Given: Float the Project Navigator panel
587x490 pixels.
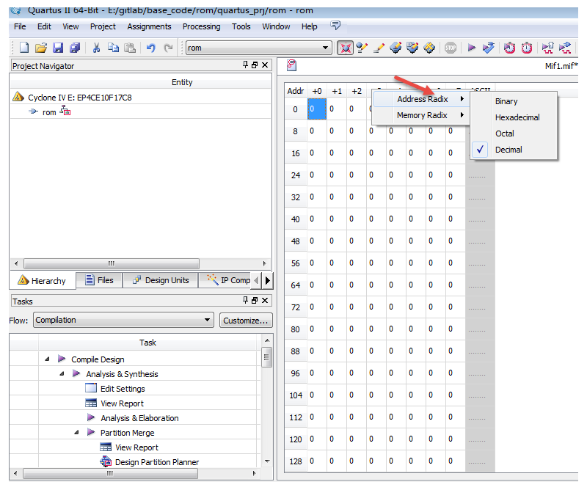Looking at the screenshot, I should (255, 65).
